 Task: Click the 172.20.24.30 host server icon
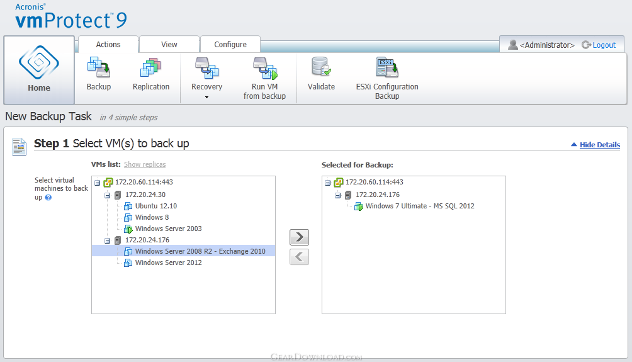pyautogui.click(x=118, y=195)
